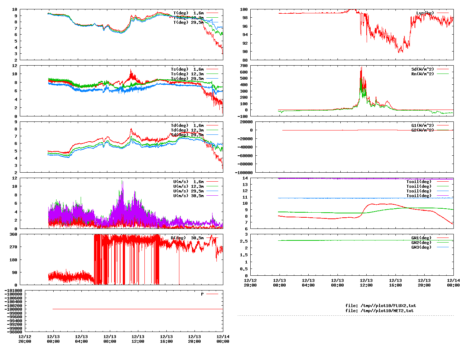461x346 pixels.
Task: Choose the 'GW3(deg)' legend label
Action: (421, 247)
